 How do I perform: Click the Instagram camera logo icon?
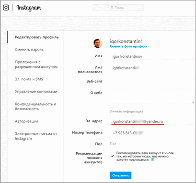pos(6,8)
